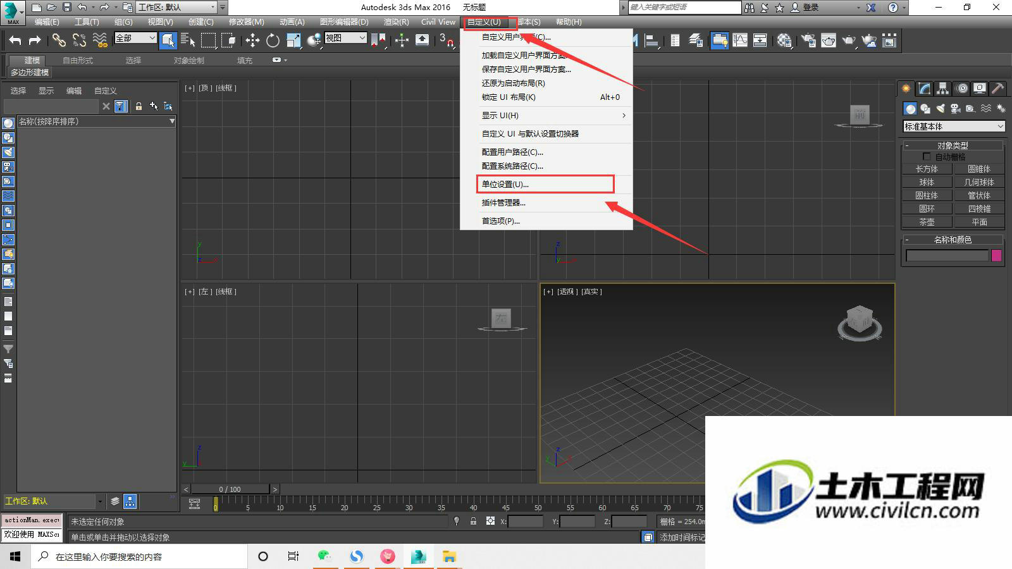This screenshot has height=569, width=1012.
Task: Open the Hierarchy command panel tab
Action: [x=943, y=89]
